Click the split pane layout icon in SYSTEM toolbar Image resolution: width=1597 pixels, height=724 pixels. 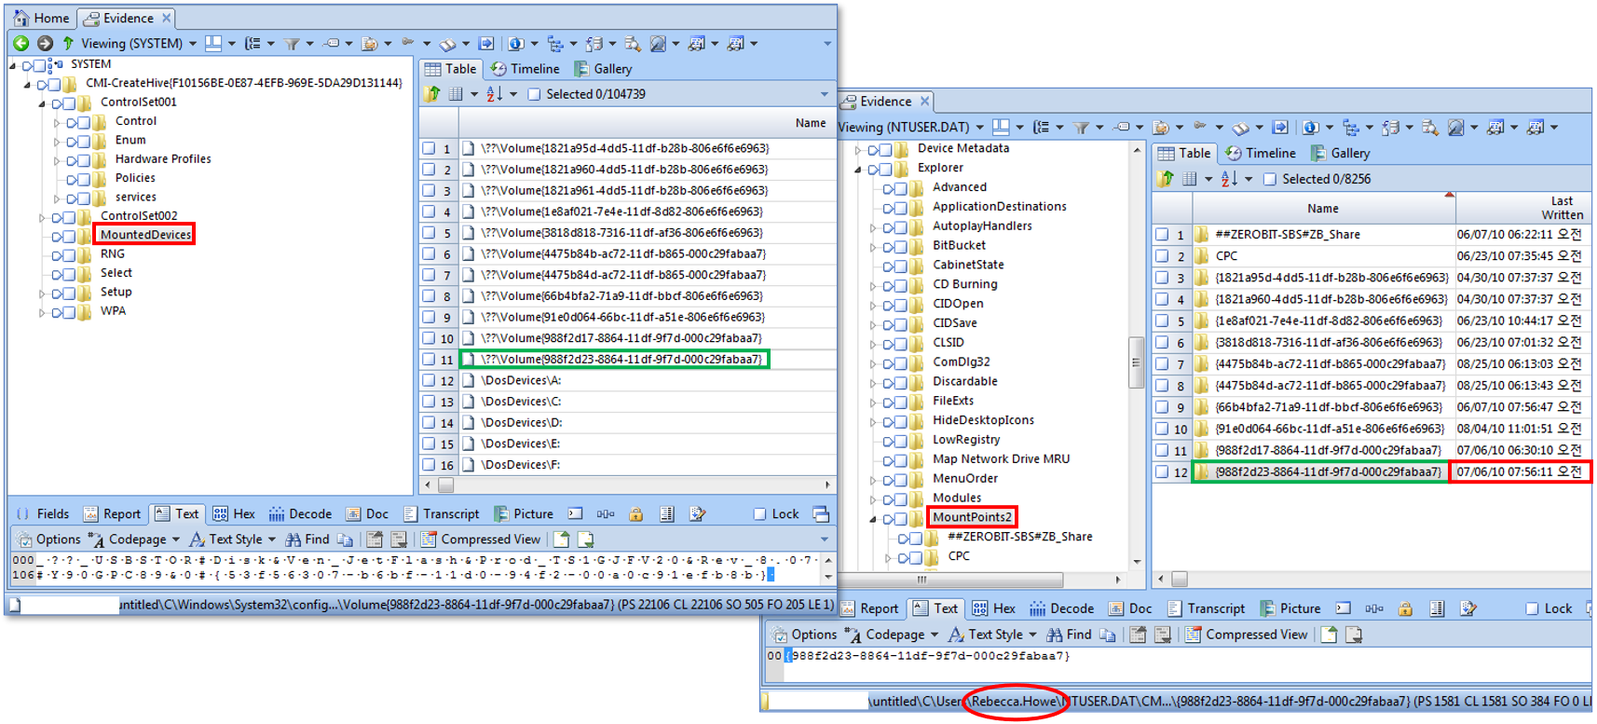click(213, 43)
